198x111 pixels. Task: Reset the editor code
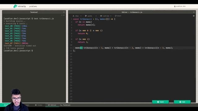pyautogui.click(x=118, y=16)
